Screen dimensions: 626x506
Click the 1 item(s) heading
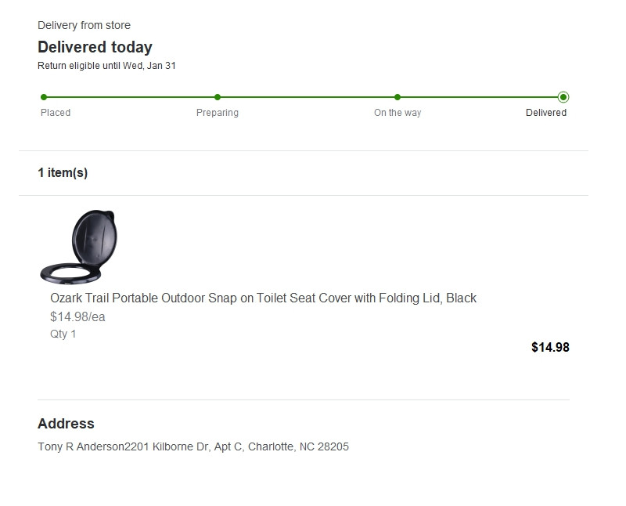pos(63,172)
